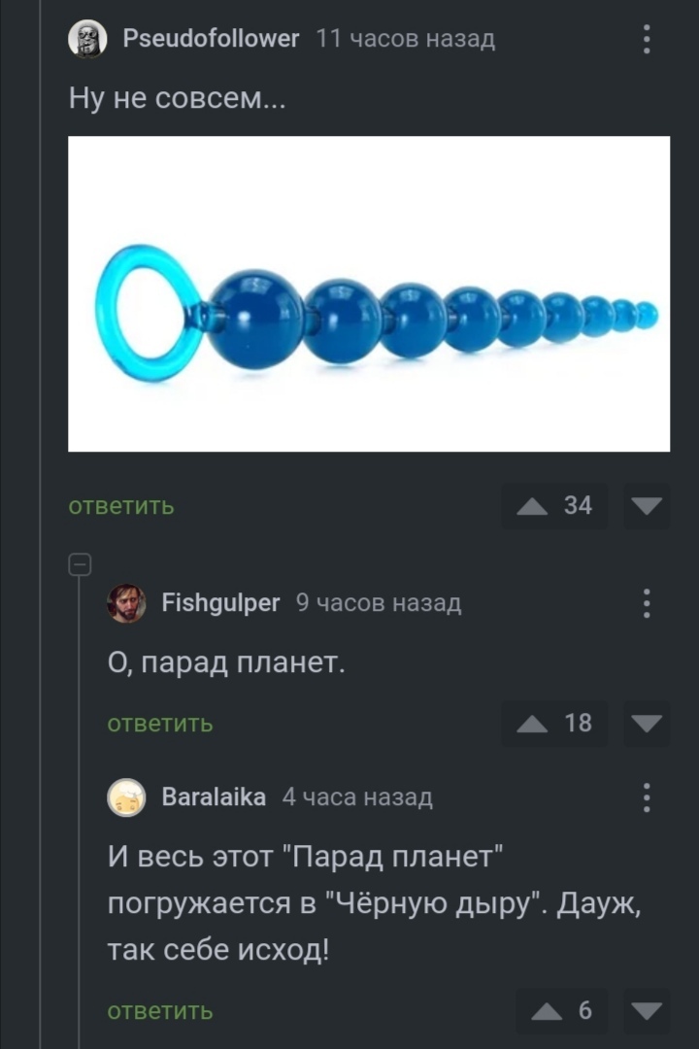Open Fishgulper comment three-dot menu

coord(647,603)
